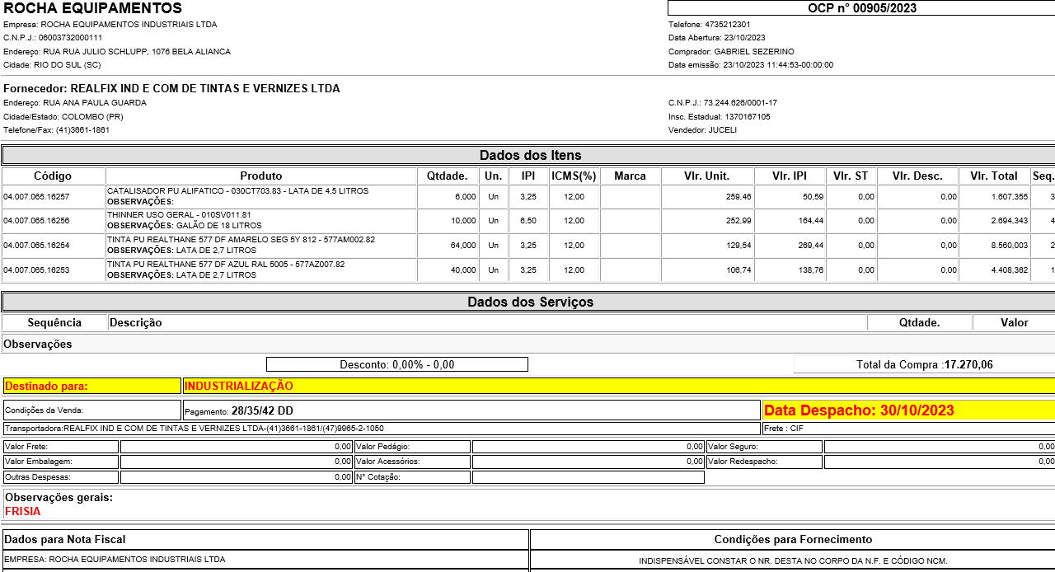Click the OCP n° 00905/2023 title box

click(861, 8)
